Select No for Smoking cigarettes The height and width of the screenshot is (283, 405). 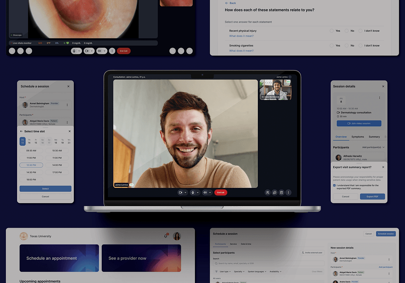click(x=347, y=45)
